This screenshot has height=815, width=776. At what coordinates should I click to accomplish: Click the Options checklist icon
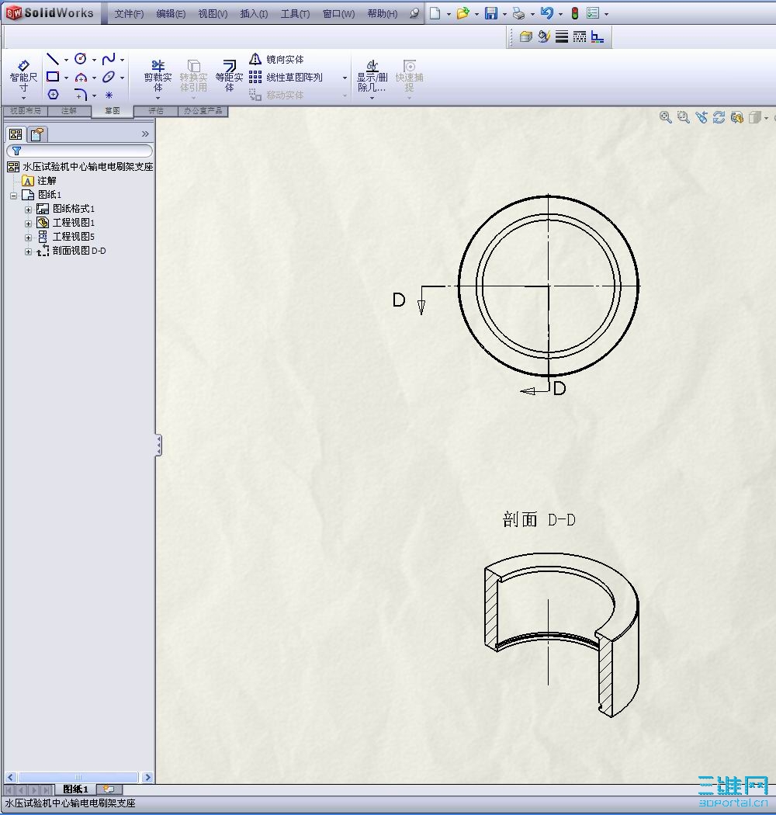pos(593,13)
